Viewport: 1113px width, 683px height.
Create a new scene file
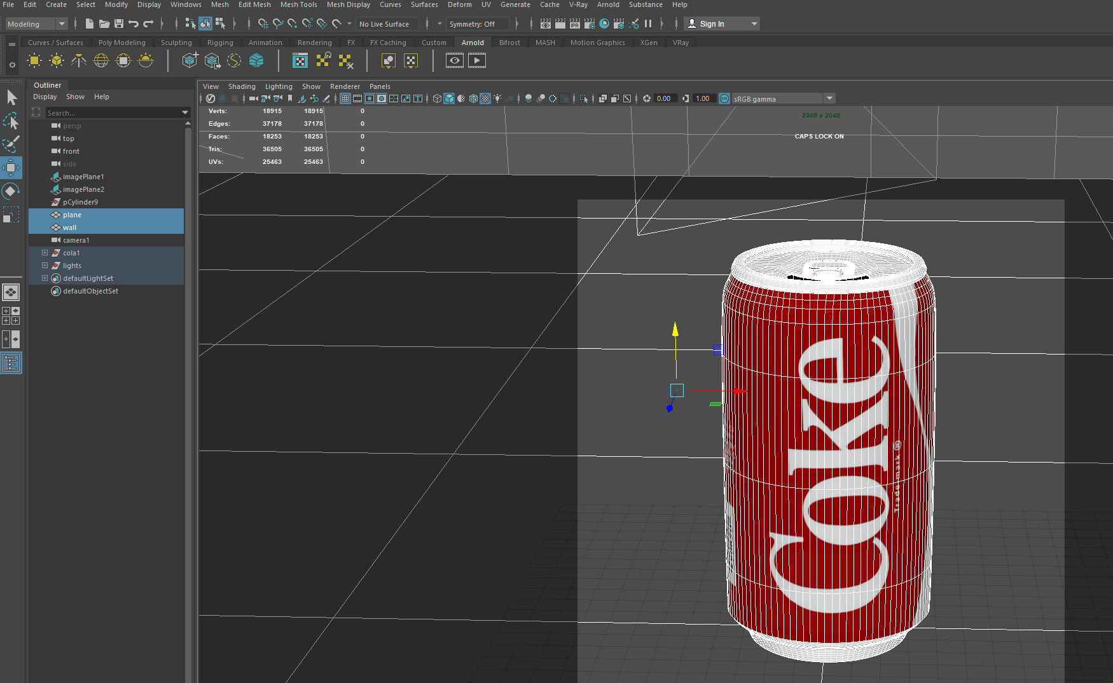(89, 24)
